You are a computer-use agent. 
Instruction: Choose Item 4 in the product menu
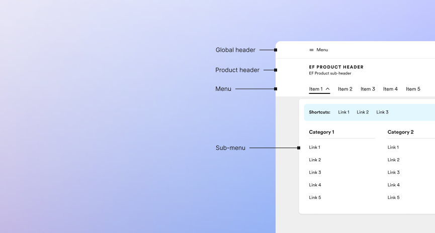tap(390, 89)
